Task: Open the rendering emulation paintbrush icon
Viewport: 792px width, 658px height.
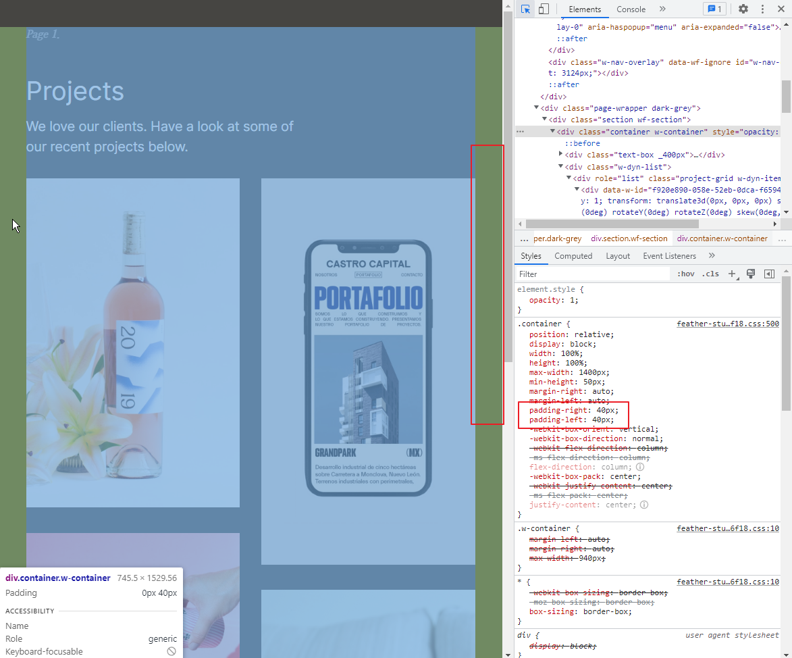Action: coord(751,274)
